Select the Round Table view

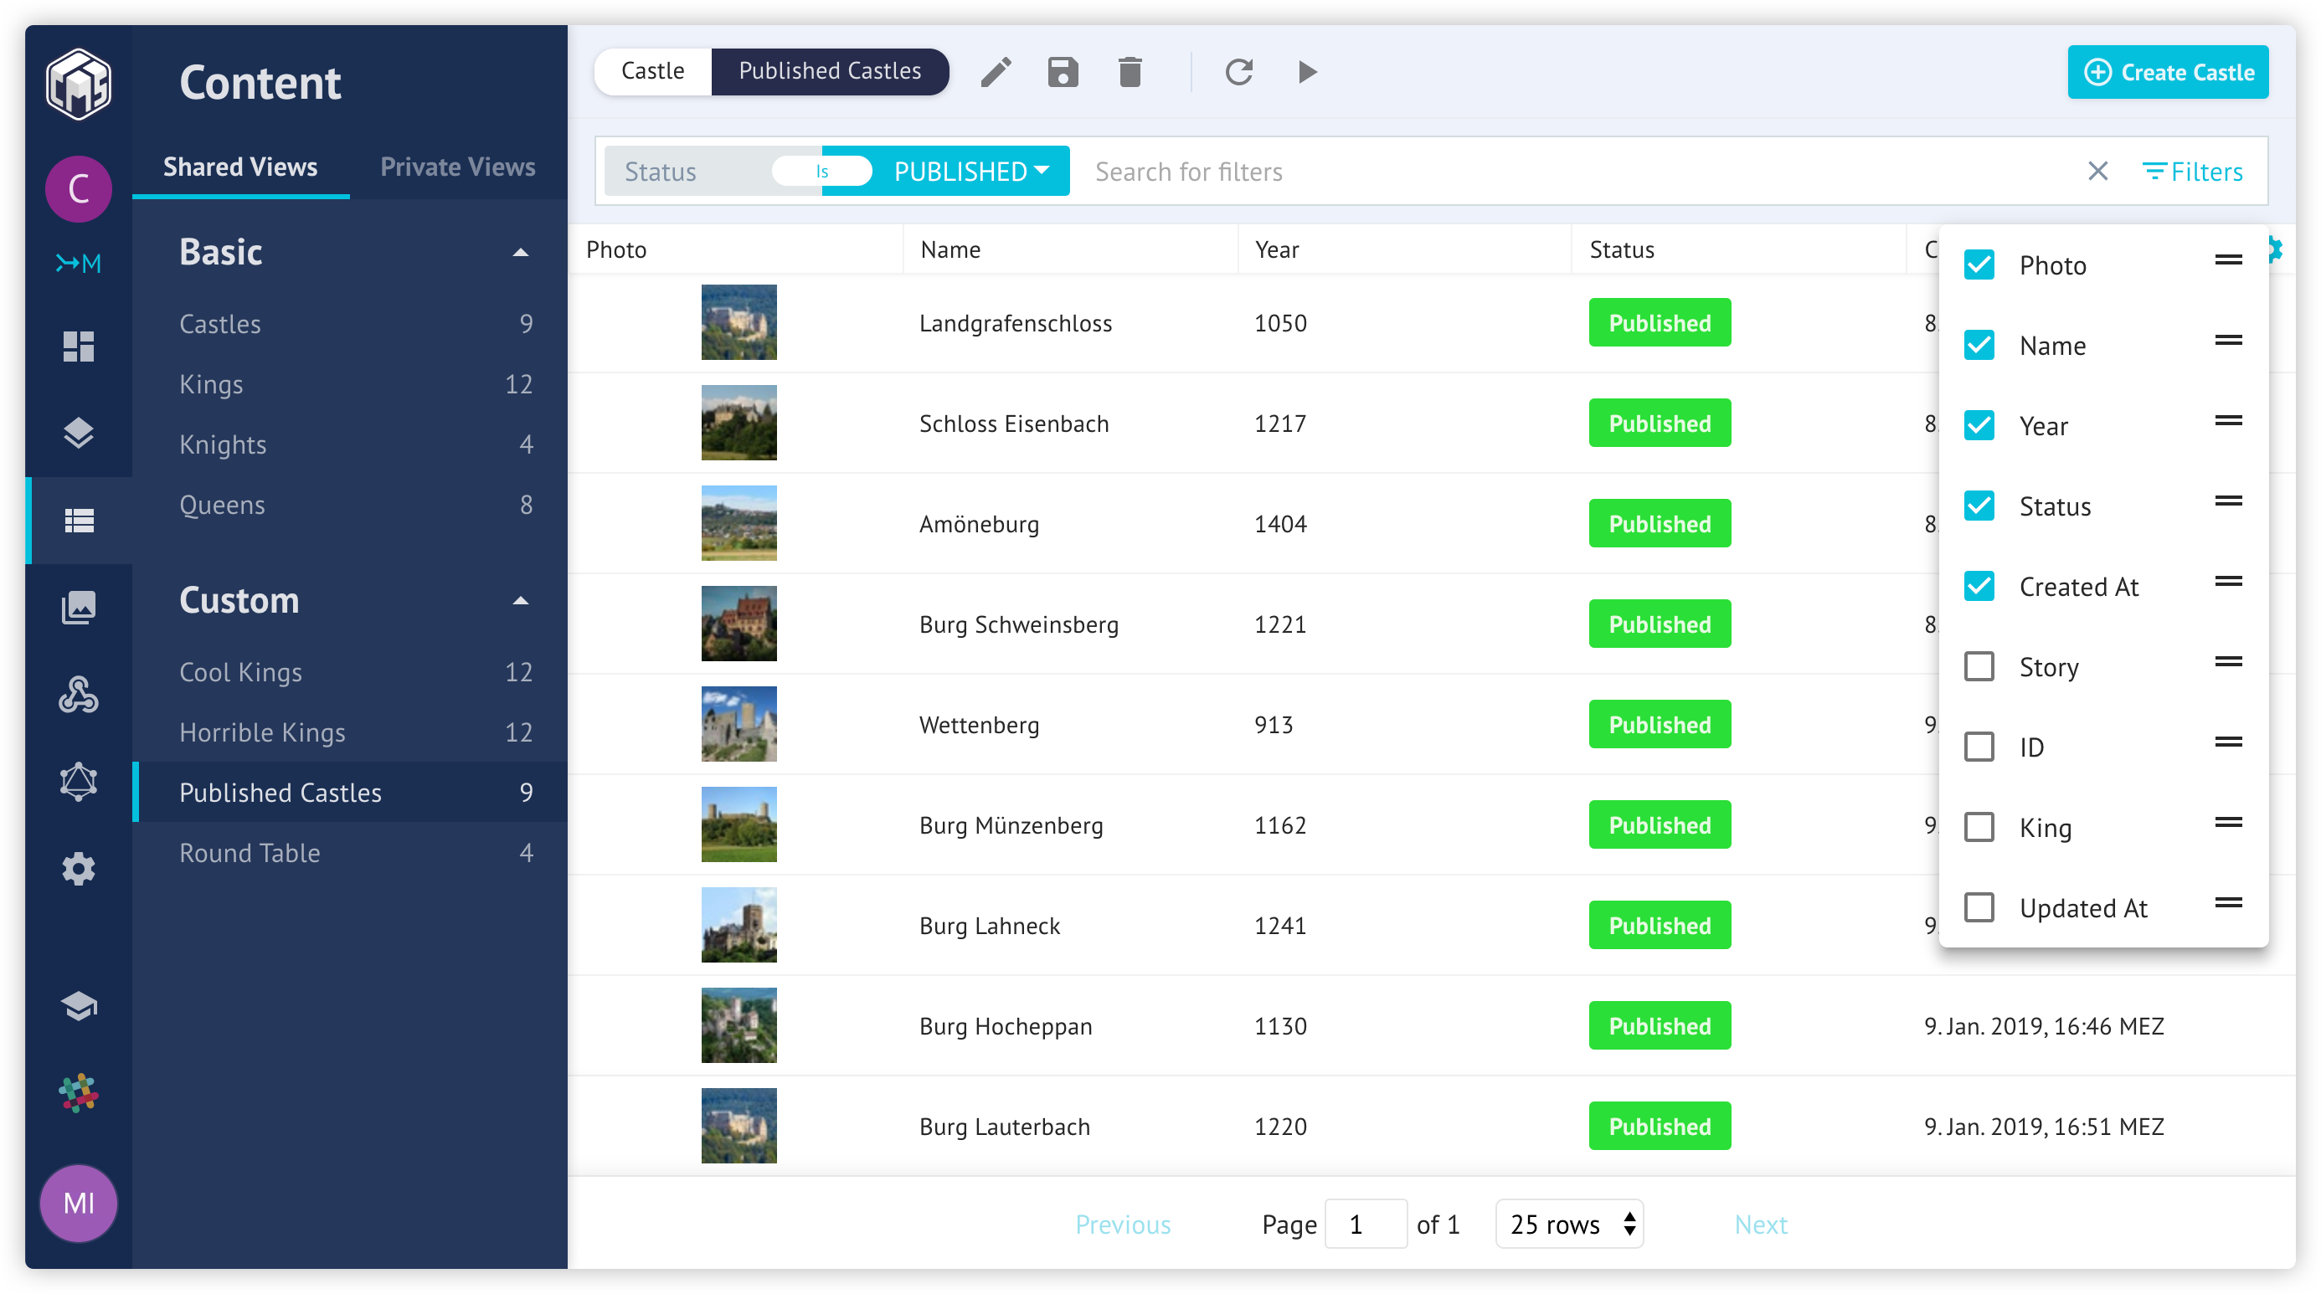tap(250, 853)
